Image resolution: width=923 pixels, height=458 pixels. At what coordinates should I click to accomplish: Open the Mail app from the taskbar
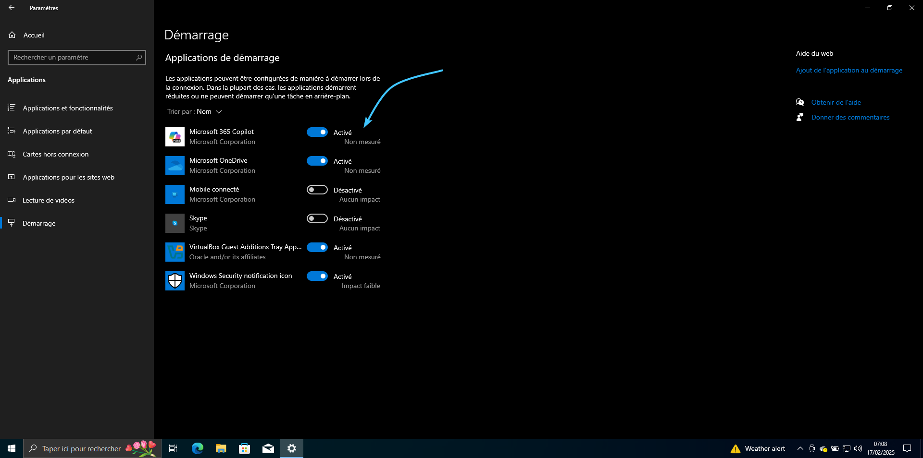click(x=268, y=448)
